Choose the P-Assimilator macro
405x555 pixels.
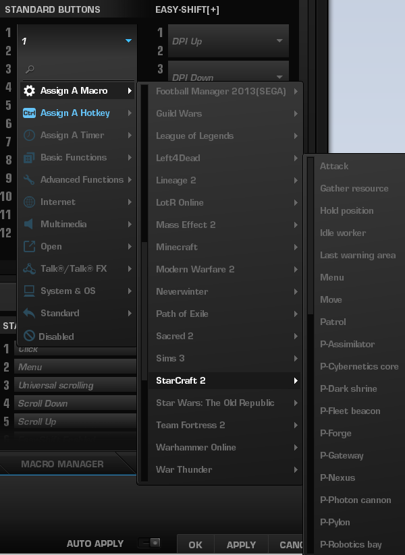click(347, 345)
